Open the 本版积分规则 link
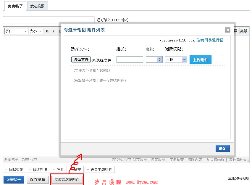Screen dimensions: 252x185 coord(239,178)
